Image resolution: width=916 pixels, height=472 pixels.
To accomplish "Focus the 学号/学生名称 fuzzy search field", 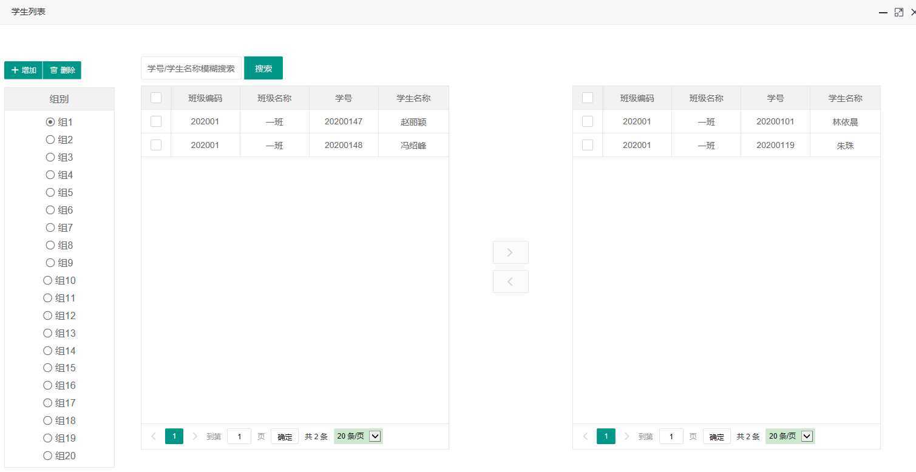I will click(x=191, y=69).
